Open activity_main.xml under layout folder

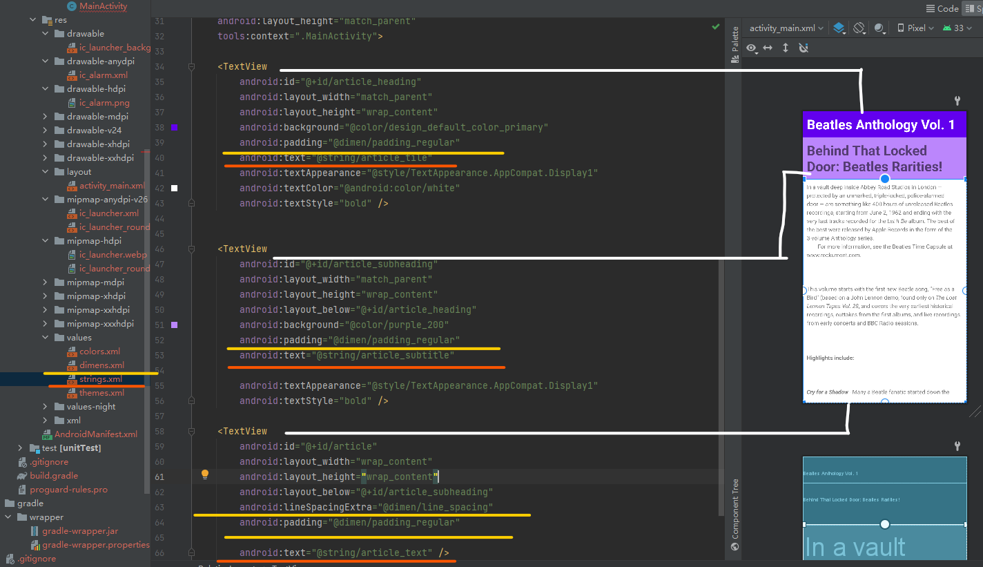112,186
